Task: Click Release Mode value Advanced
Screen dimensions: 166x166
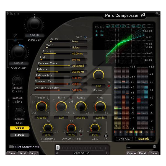Action: 79,66
